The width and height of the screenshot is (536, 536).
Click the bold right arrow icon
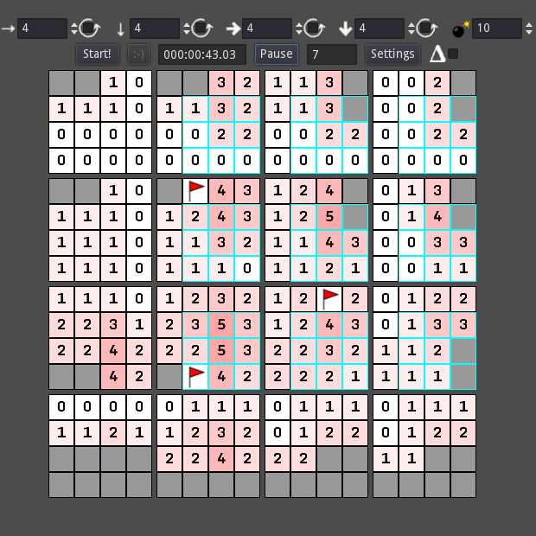pos(233,29)
